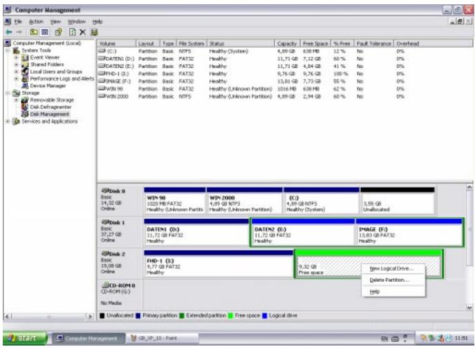Click the disk pane scroll up arrow
475x349 pixels.
coord(469,187)
